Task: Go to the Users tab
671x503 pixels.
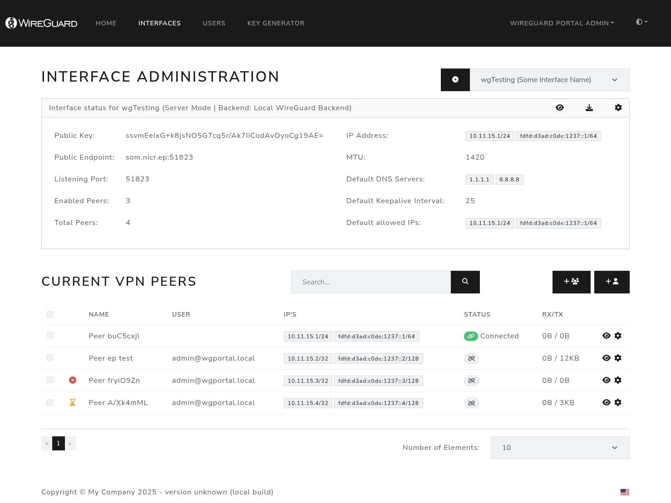Action: 214,23
